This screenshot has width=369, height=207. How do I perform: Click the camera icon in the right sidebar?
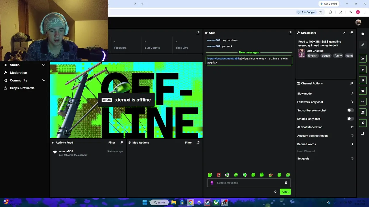tap(363, 112)
